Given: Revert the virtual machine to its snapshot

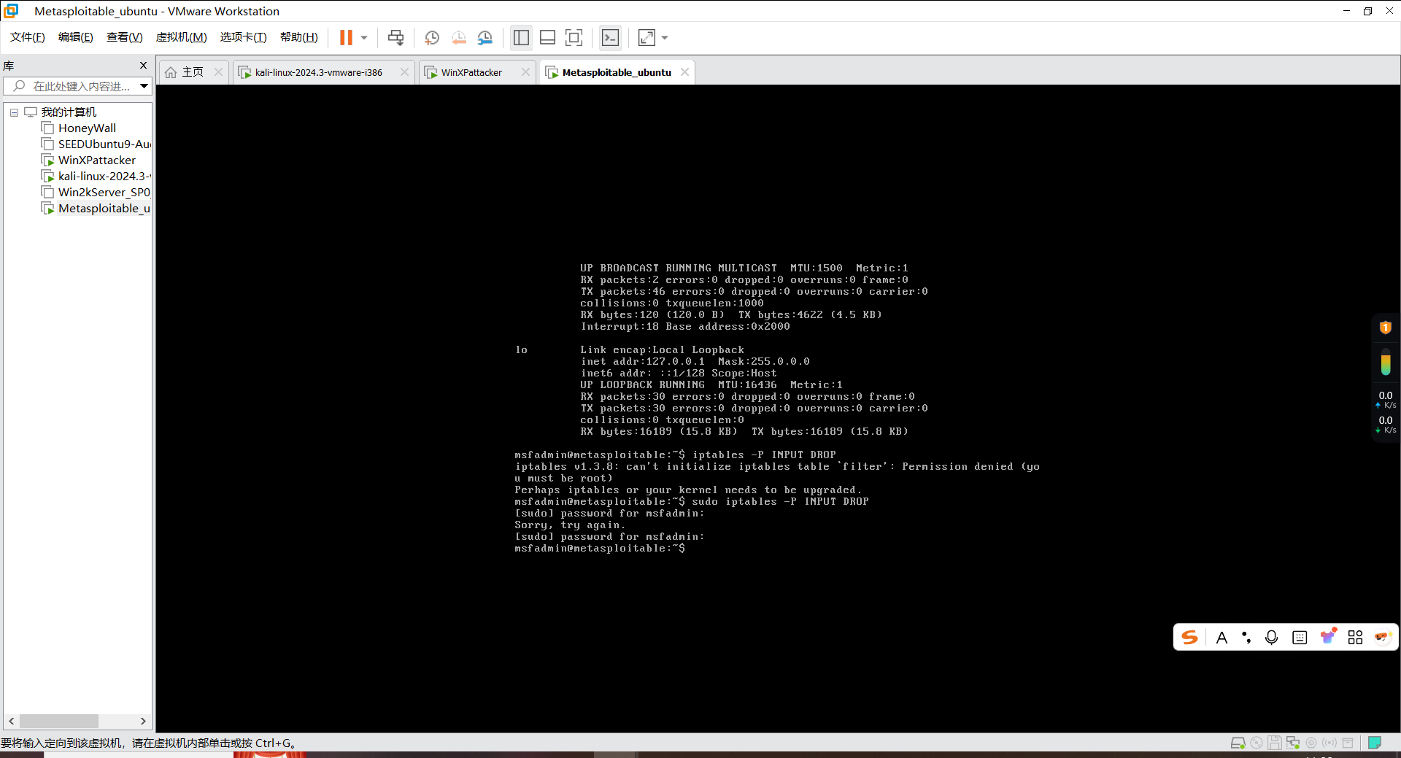Looking at the screenshot, I should click(458, 38).
